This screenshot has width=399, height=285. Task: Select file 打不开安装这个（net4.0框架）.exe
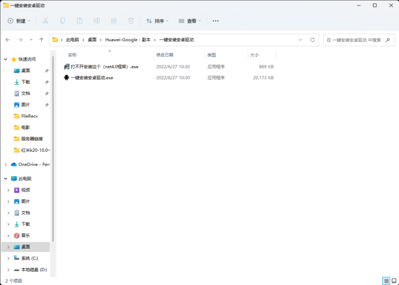(104, 66)
